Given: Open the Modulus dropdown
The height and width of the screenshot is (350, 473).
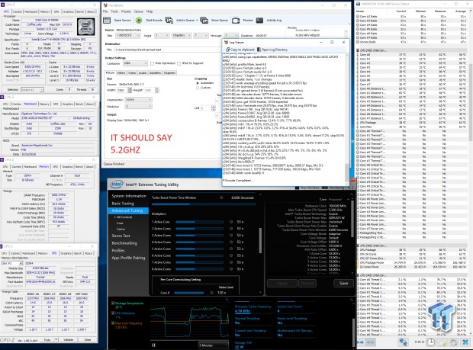Looking at the screenshot, I should (139, 107).
